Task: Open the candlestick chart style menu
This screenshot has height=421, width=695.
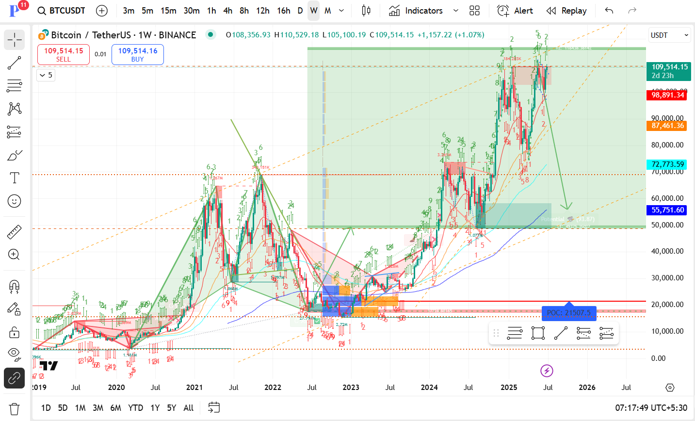Action: pyautogui.click(x=366, y=11)
